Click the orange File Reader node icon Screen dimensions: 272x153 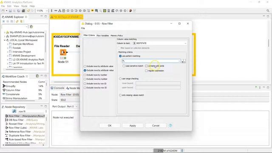point(63,52)
